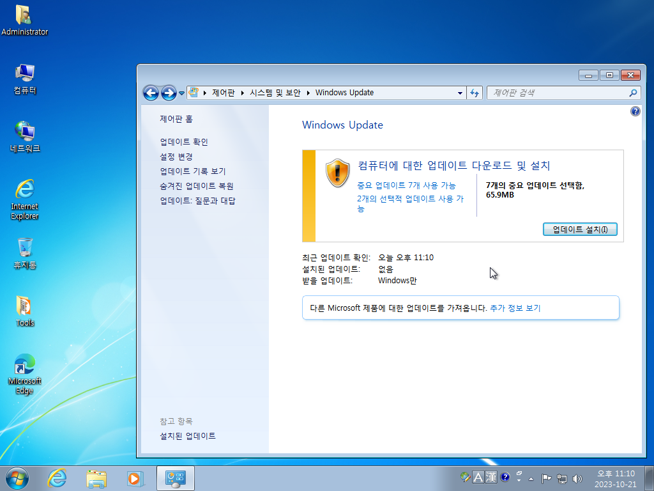Open the blue help question mark icon
Image resolution: width=654 pixels, height=491 pixels.
(x=635, y=111)
